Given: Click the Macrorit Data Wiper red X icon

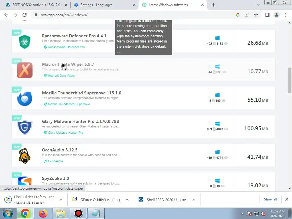Looking at the screenshot, I should click(x=25, y=70).
